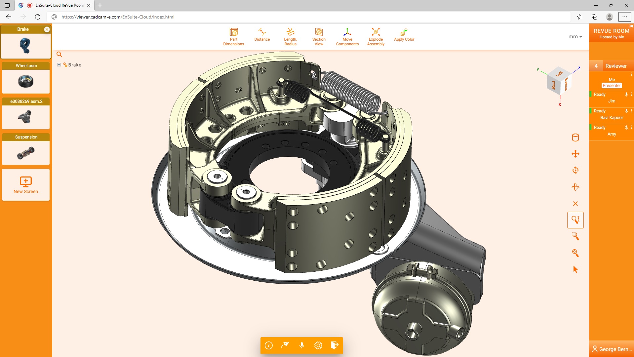This screenshot has height=357, width=634.
Task: Click the New Screen button
Action: coord(25,184)
